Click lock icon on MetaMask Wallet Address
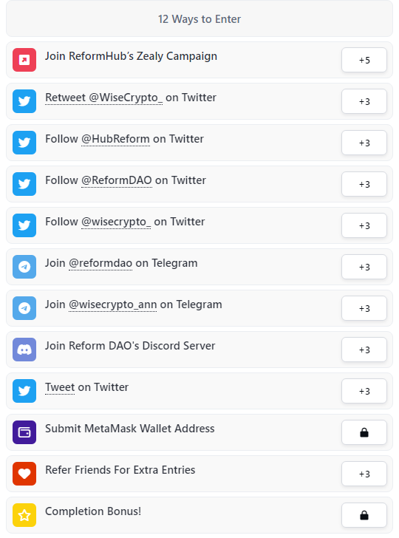399x538 pixels. click(x=364, y=432)
